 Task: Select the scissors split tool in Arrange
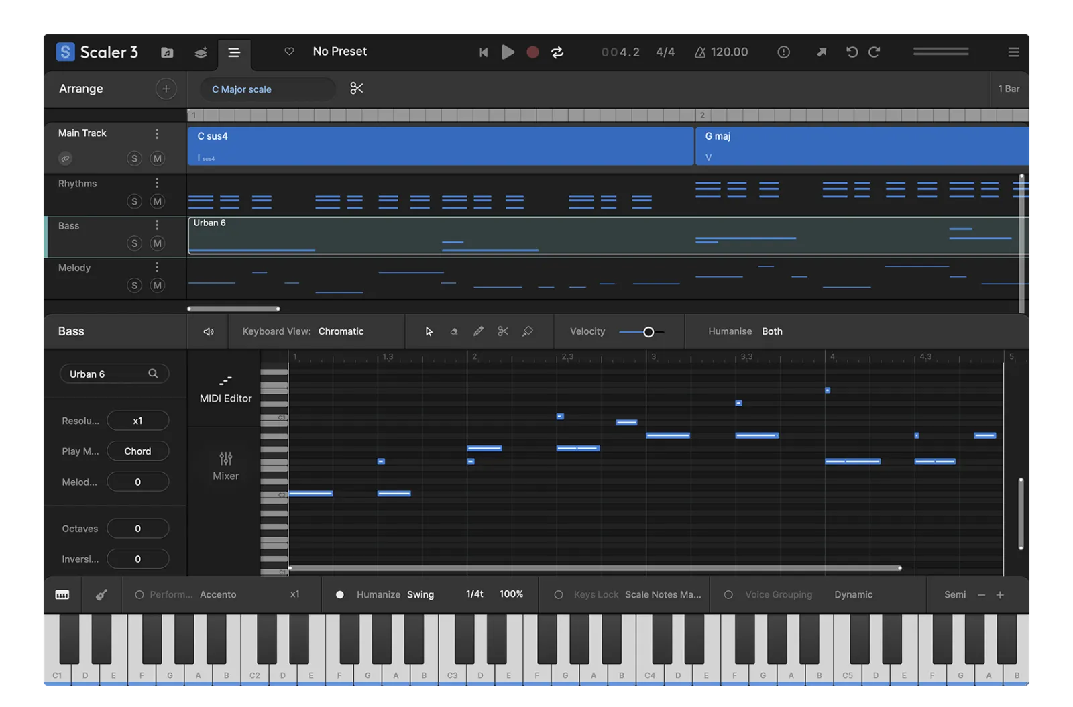click(x=356, y=89)
